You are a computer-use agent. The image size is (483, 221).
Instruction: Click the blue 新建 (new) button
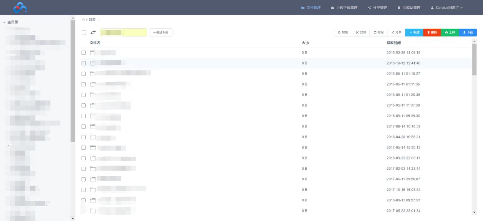tap(414, 32)
